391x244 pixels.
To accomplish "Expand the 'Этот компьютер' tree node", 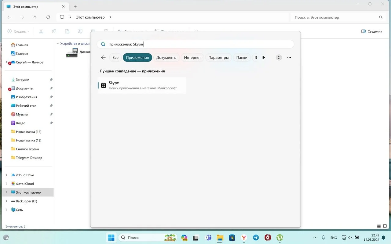I will (x=7, y=192).
